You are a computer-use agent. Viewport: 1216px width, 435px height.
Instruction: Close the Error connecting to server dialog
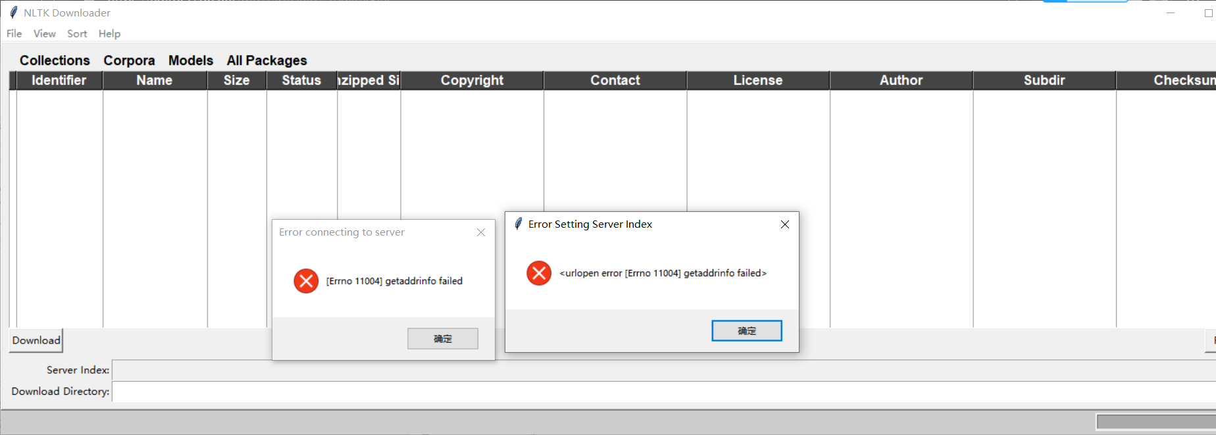(x=481, y=232)
